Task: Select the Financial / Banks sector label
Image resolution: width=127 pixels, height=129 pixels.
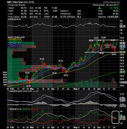Action: click(17, 5)
